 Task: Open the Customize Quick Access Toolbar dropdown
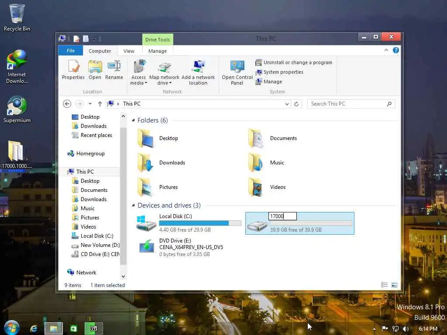click(94, 39)
